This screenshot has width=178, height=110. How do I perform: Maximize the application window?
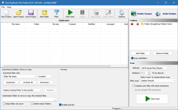166,2
